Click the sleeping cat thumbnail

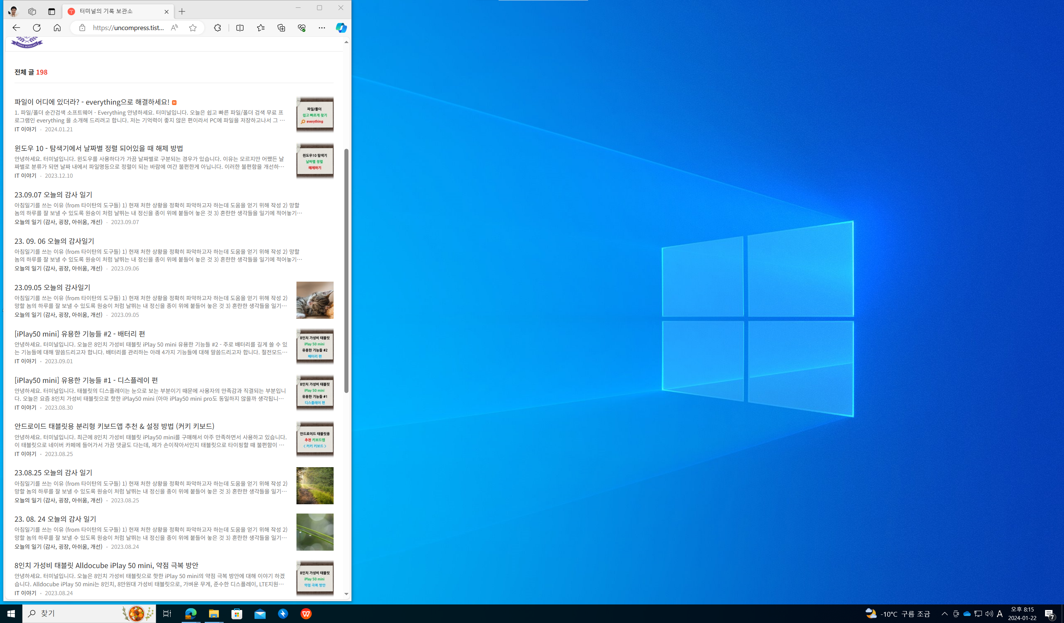[x=315, y=300]
